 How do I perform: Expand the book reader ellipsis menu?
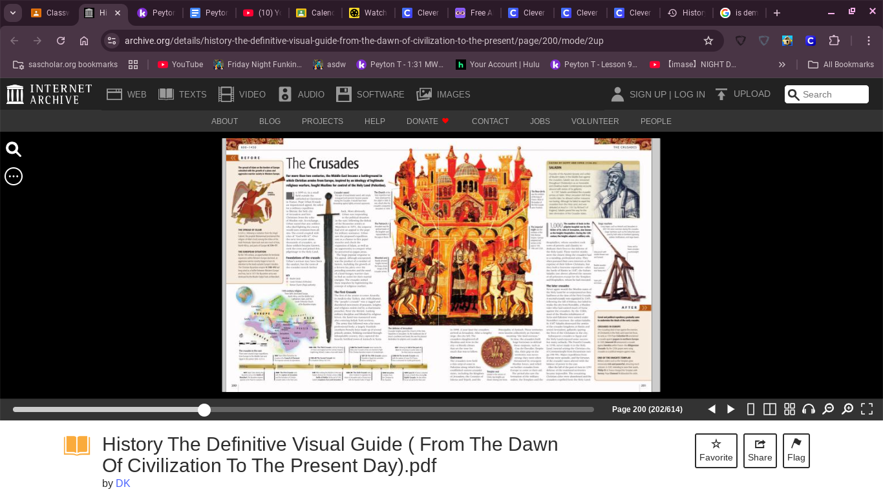(14, 176)
